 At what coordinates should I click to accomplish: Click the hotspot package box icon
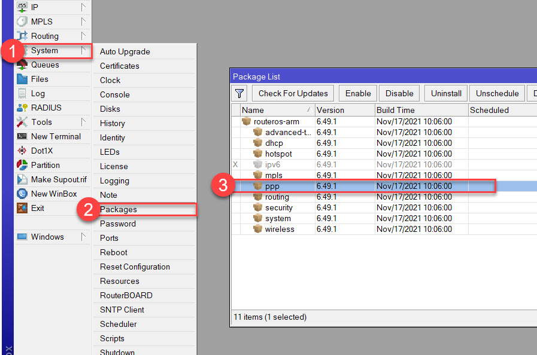pos(257,154)
